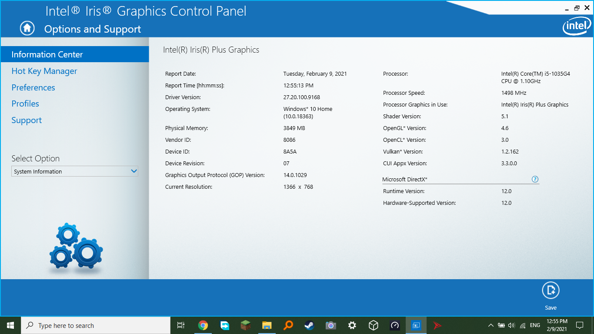Viewport: 594px width, 334px height.
Task: Open the Action Center notifications icon
Action: tap(579, 325)
